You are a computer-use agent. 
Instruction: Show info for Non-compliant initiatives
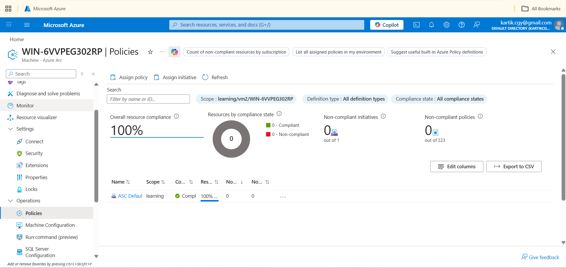(383, 116)
